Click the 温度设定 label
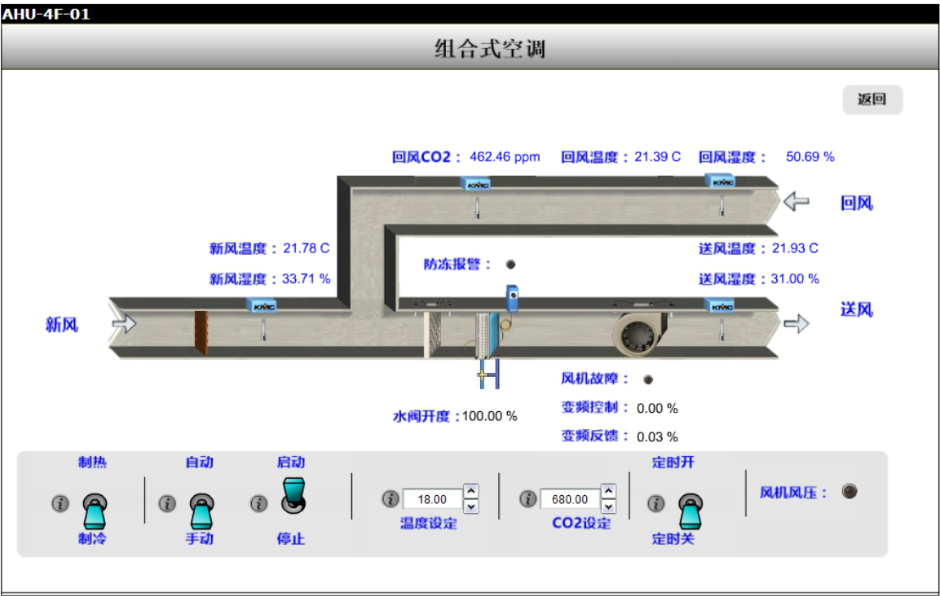Viewport: 940px width, 596px height. point(429,524)
